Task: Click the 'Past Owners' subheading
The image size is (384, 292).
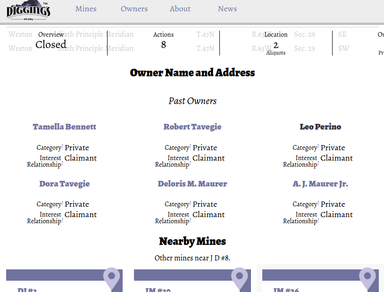Action: pyautogui.click(x=192, y=101)
